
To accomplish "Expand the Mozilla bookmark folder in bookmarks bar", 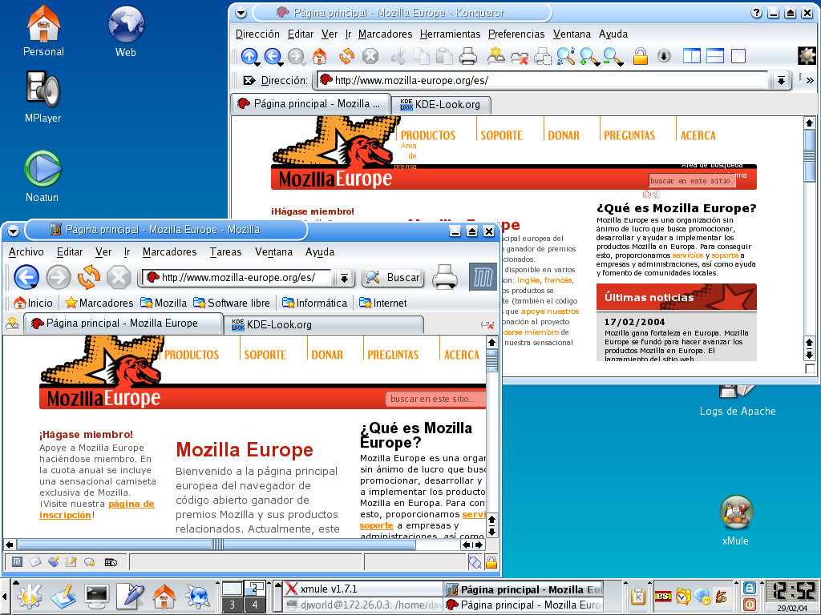I will [x=162, y=303].
